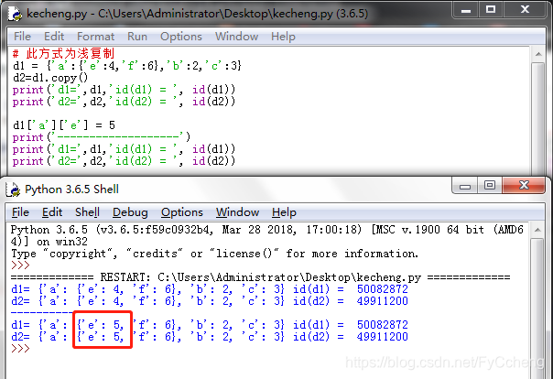553x379 pixels.
Task: Open Options menu in Python Shell
Action: [182, 212]
